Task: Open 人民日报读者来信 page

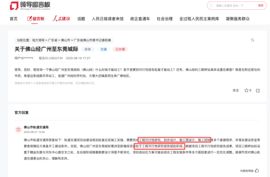Action: [x=107, y=19]
